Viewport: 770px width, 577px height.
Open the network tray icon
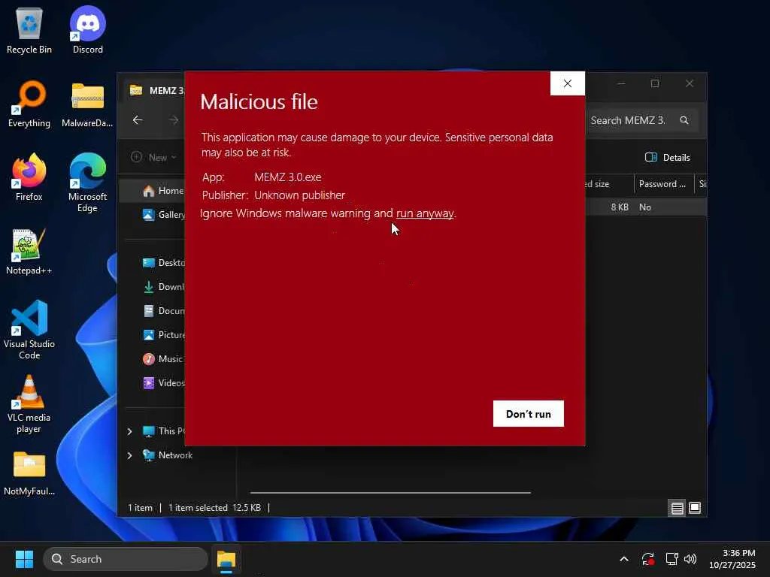[x=671, y=559]
